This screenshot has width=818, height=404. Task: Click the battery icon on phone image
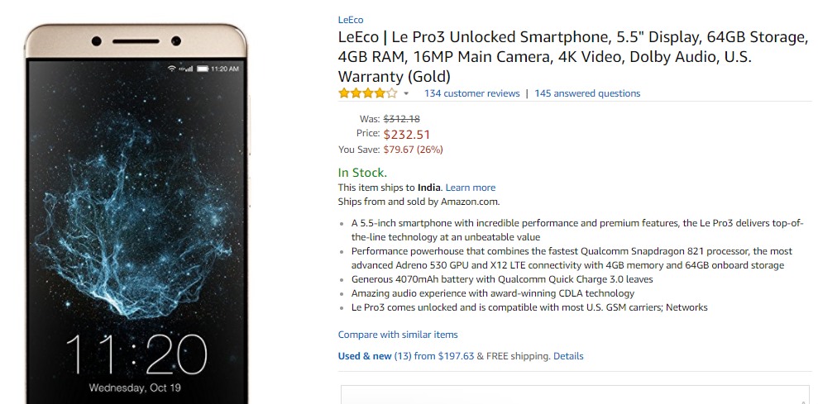(203, 69)
